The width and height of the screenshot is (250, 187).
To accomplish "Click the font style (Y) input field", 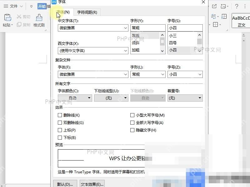I will pos(148,28).
